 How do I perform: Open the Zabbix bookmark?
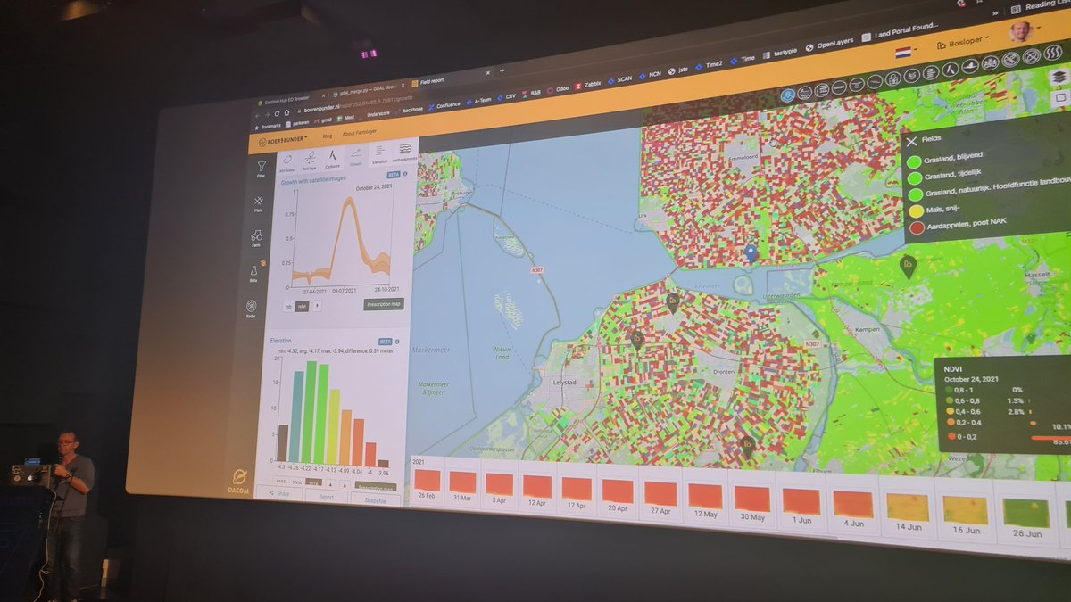click(x=590, y=85)
